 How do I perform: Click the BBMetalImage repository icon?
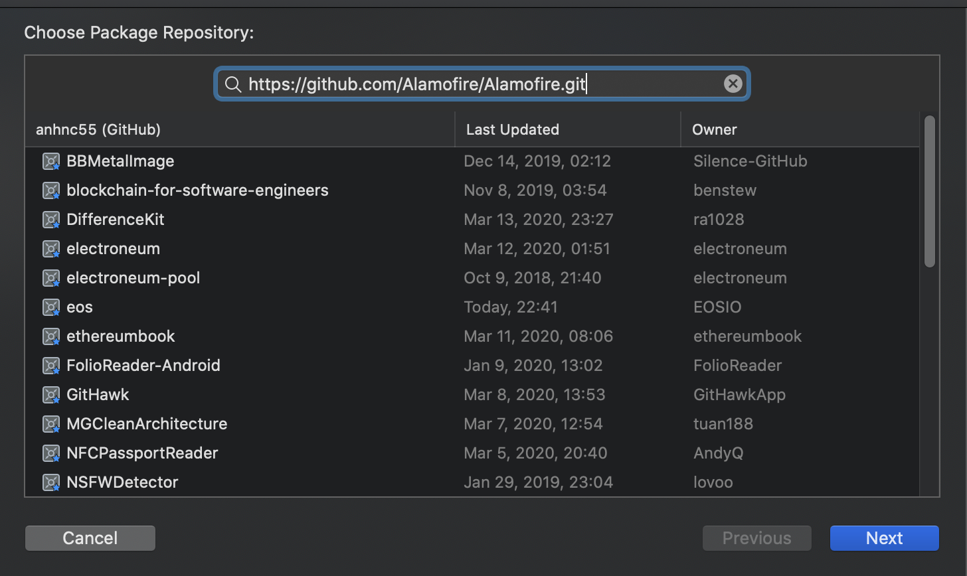click(x=51, y=161)
